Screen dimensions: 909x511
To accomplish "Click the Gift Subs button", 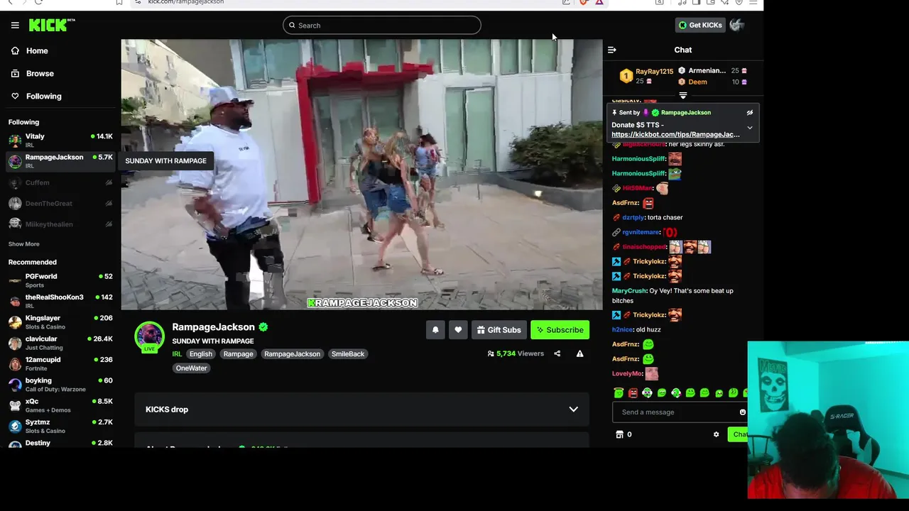I will (499, 330).
